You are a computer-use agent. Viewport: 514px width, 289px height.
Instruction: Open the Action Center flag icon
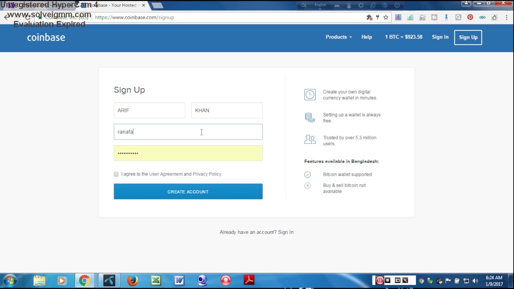pyautogui.click(x=448, y=281)
